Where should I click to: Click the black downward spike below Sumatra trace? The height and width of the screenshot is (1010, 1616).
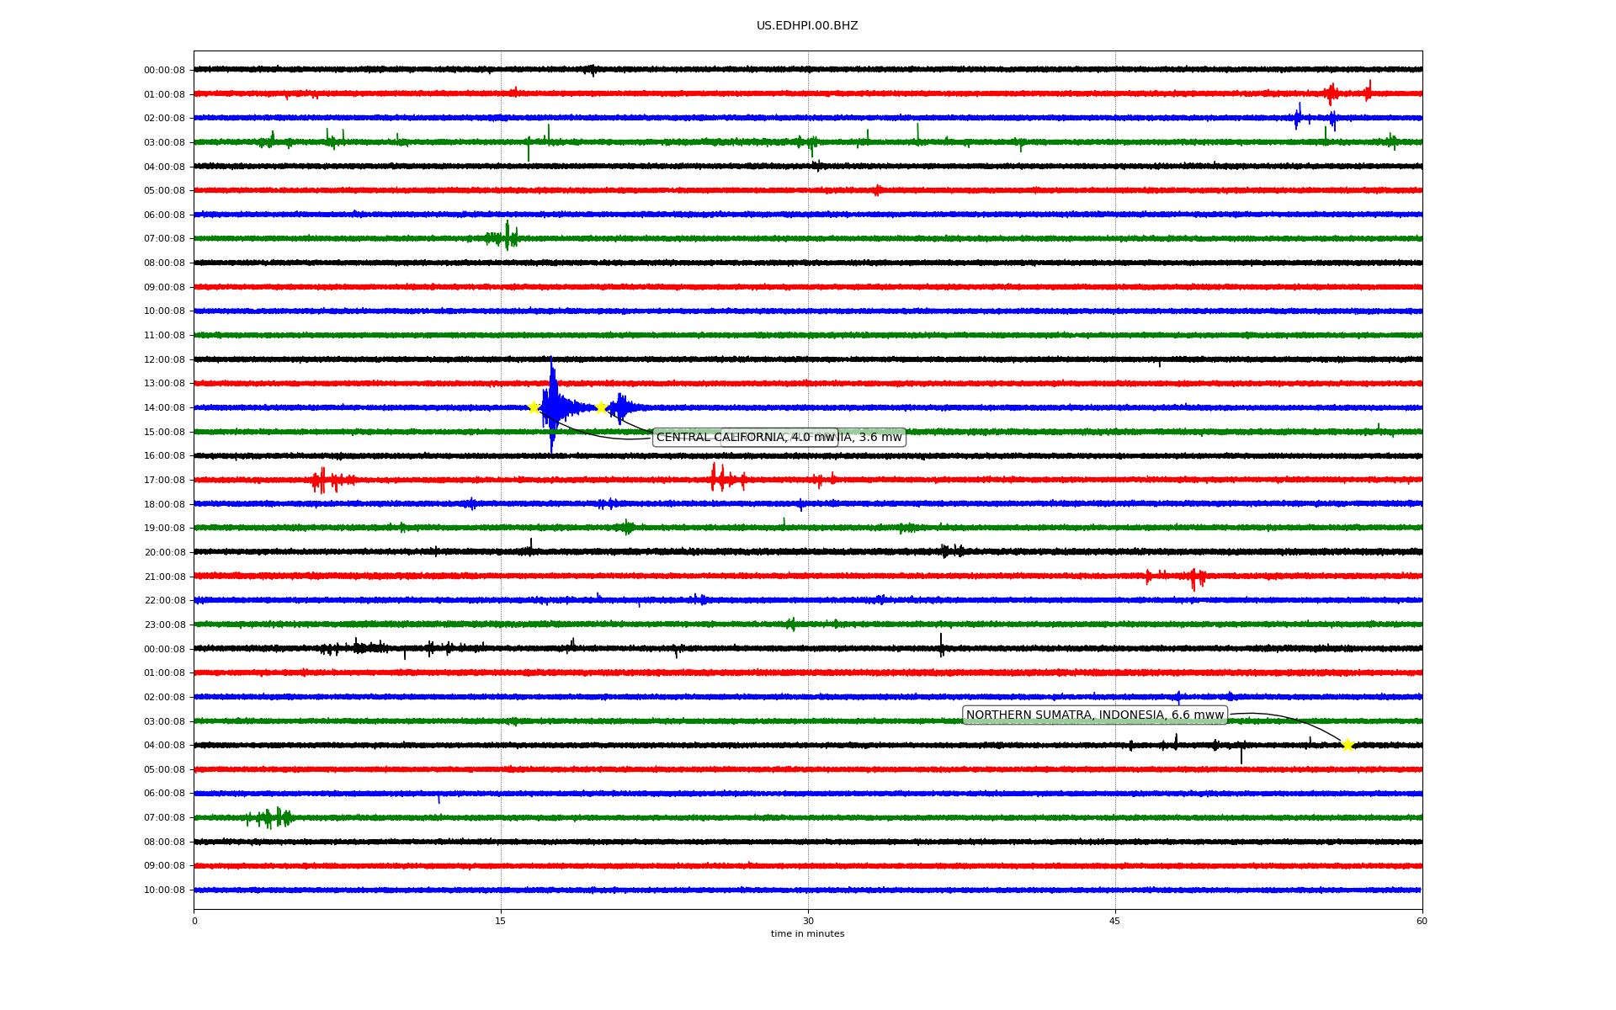1241,756
